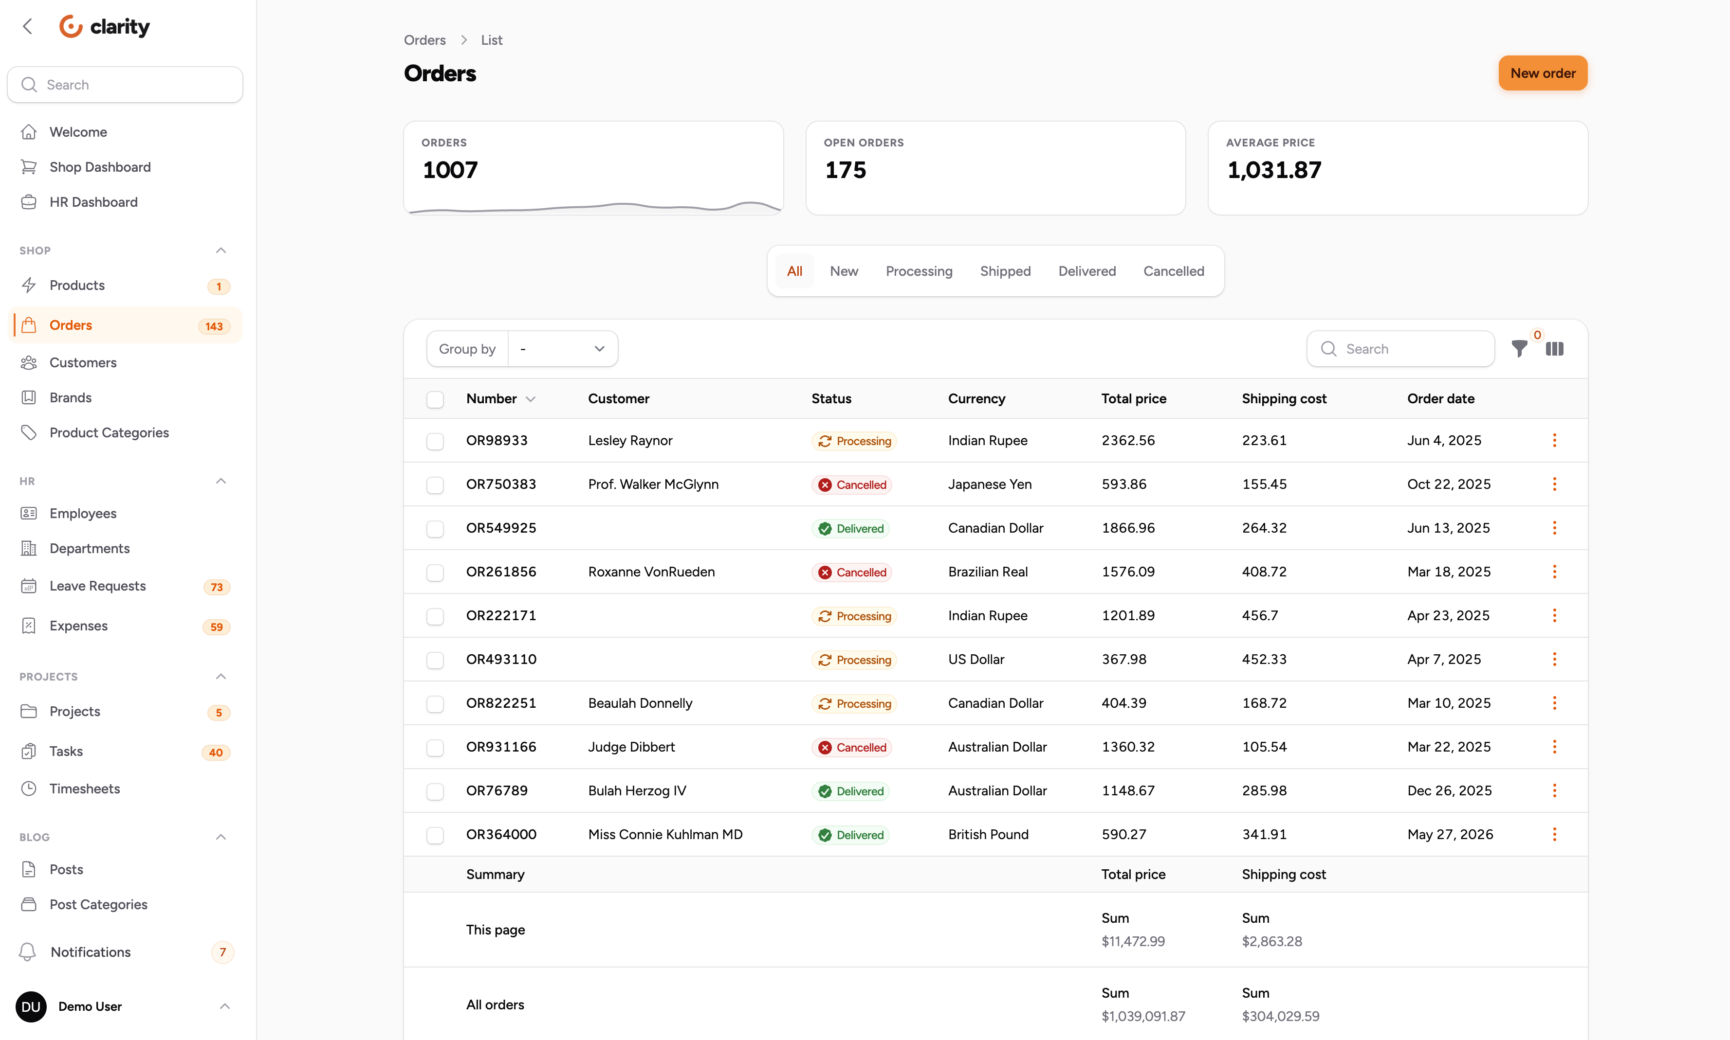Screen dimensions: 1730x1040
Task: Expand the Demo User account menu
Action: coord(224,1006)
